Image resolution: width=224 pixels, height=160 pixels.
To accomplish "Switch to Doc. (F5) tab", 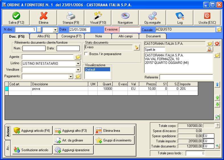I will [x=17, y=36].
